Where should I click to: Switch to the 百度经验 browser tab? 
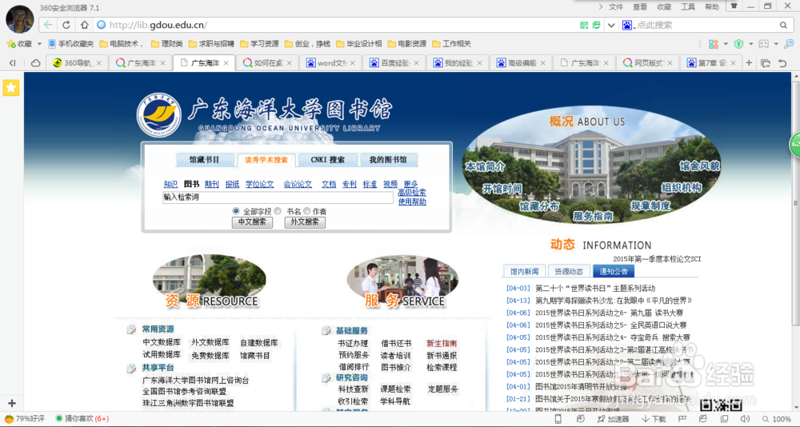(x=395, y=63)
